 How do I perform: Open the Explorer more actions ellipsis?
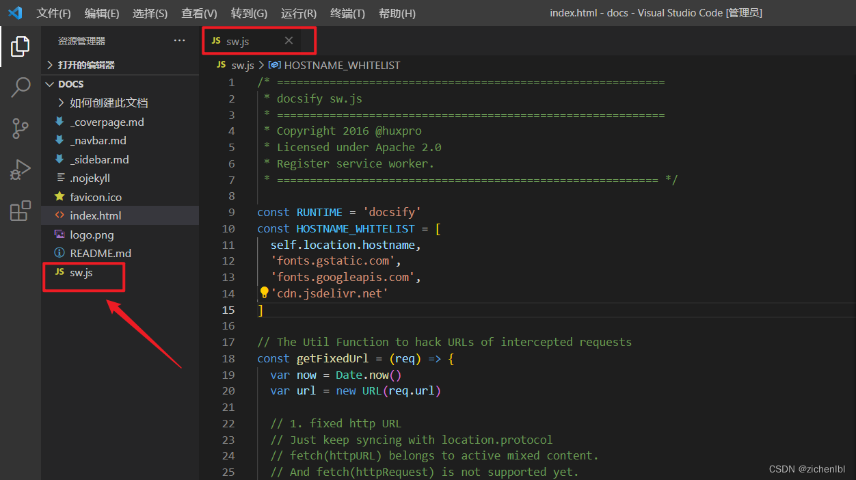[x=179, y=41]
